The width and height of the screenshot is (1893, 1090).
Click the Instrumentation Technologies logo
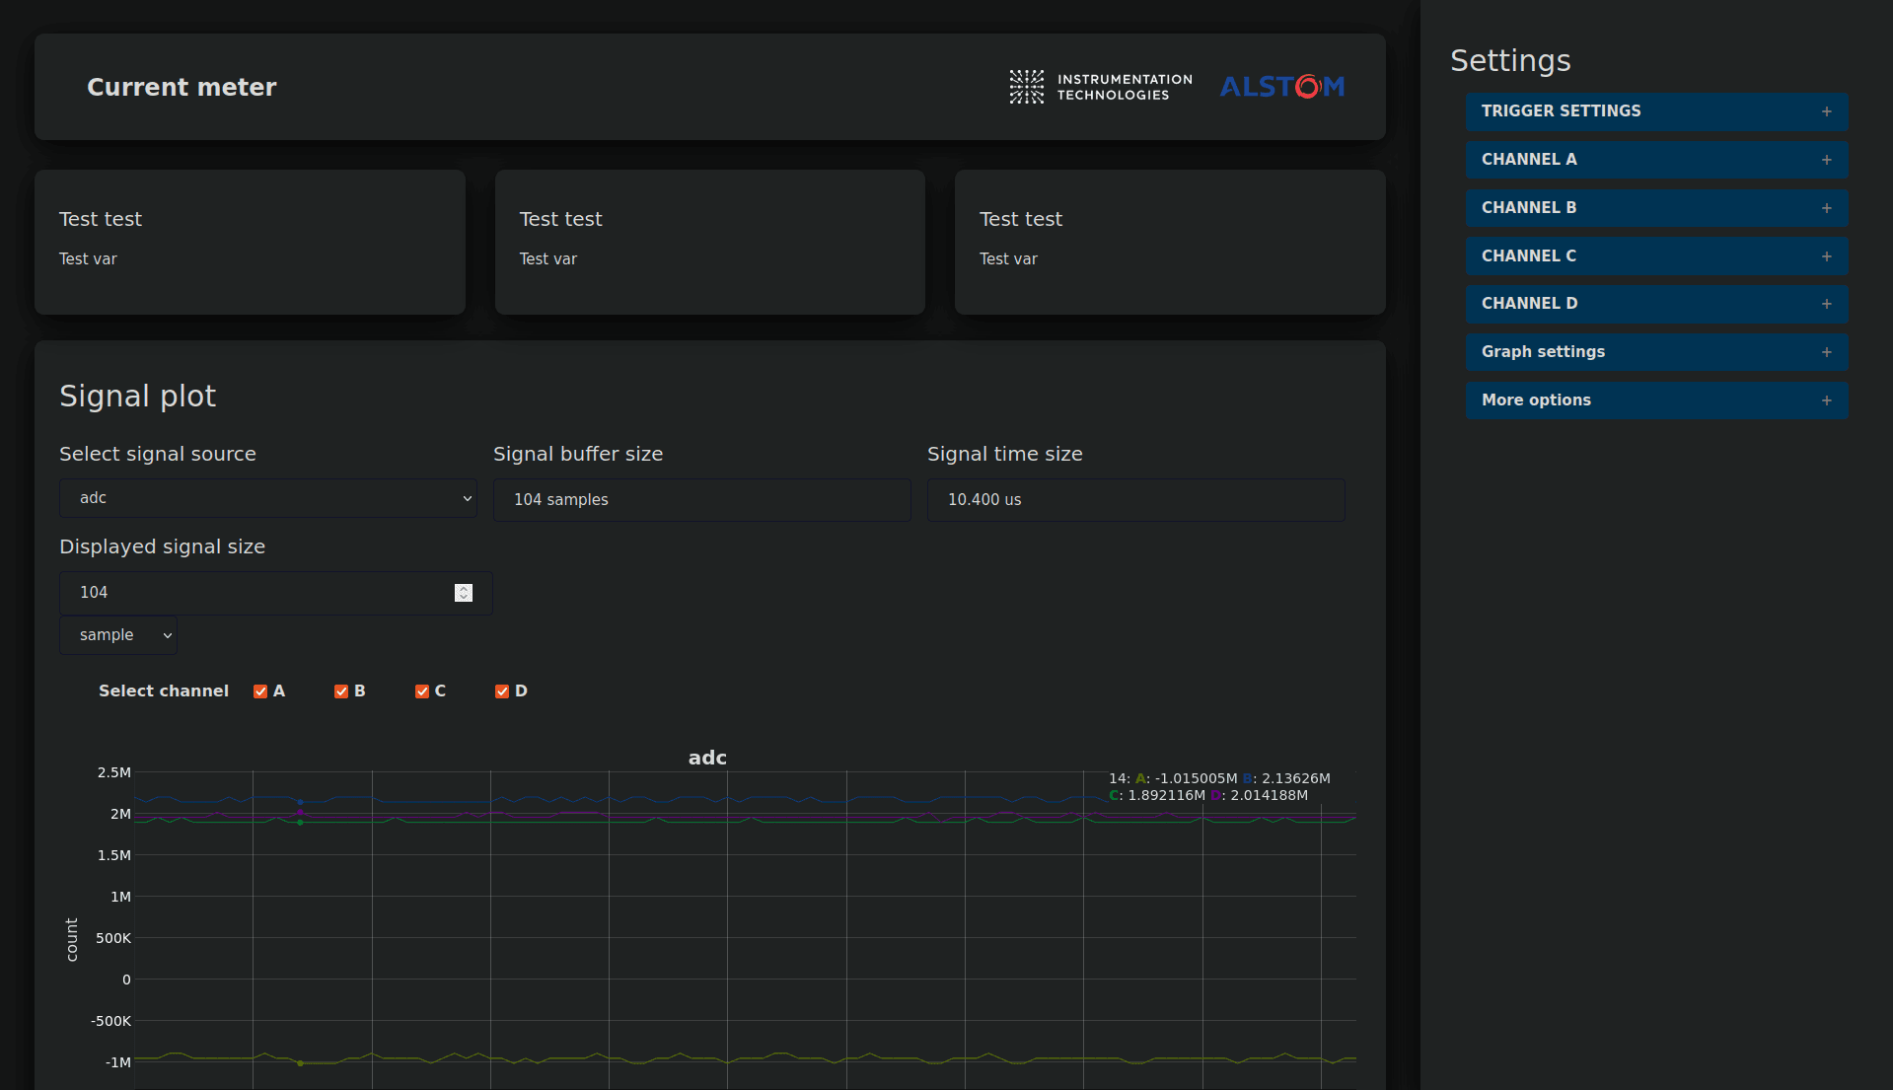coord(1101,87)
